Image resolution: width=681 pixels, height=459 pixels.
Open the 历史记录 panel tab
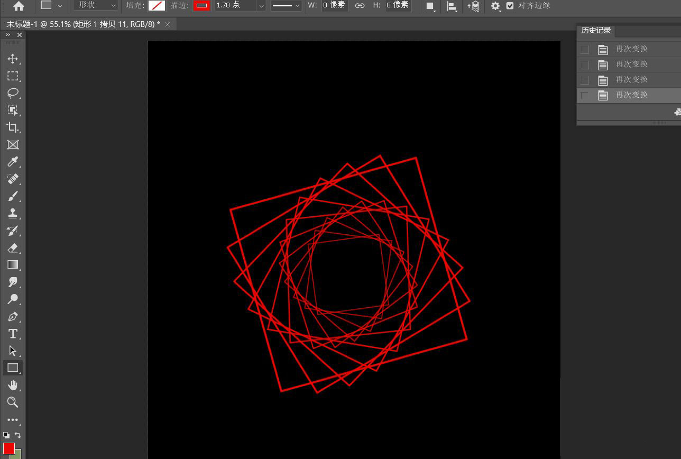click(x=596, y=30)
